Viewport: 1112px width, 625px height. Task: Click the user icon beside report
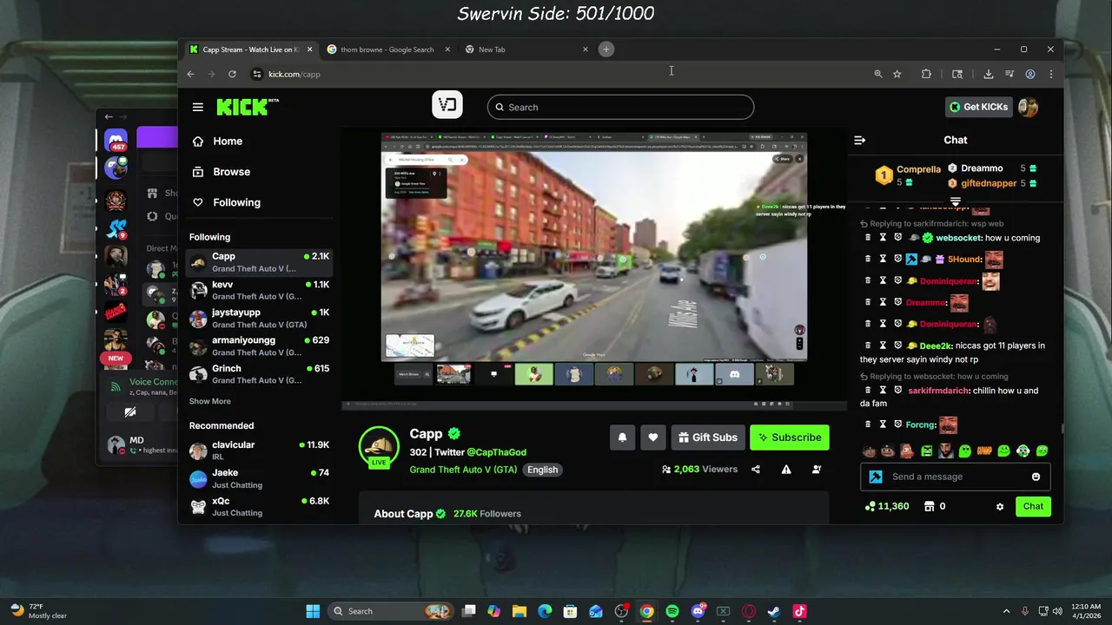point(817,470)
